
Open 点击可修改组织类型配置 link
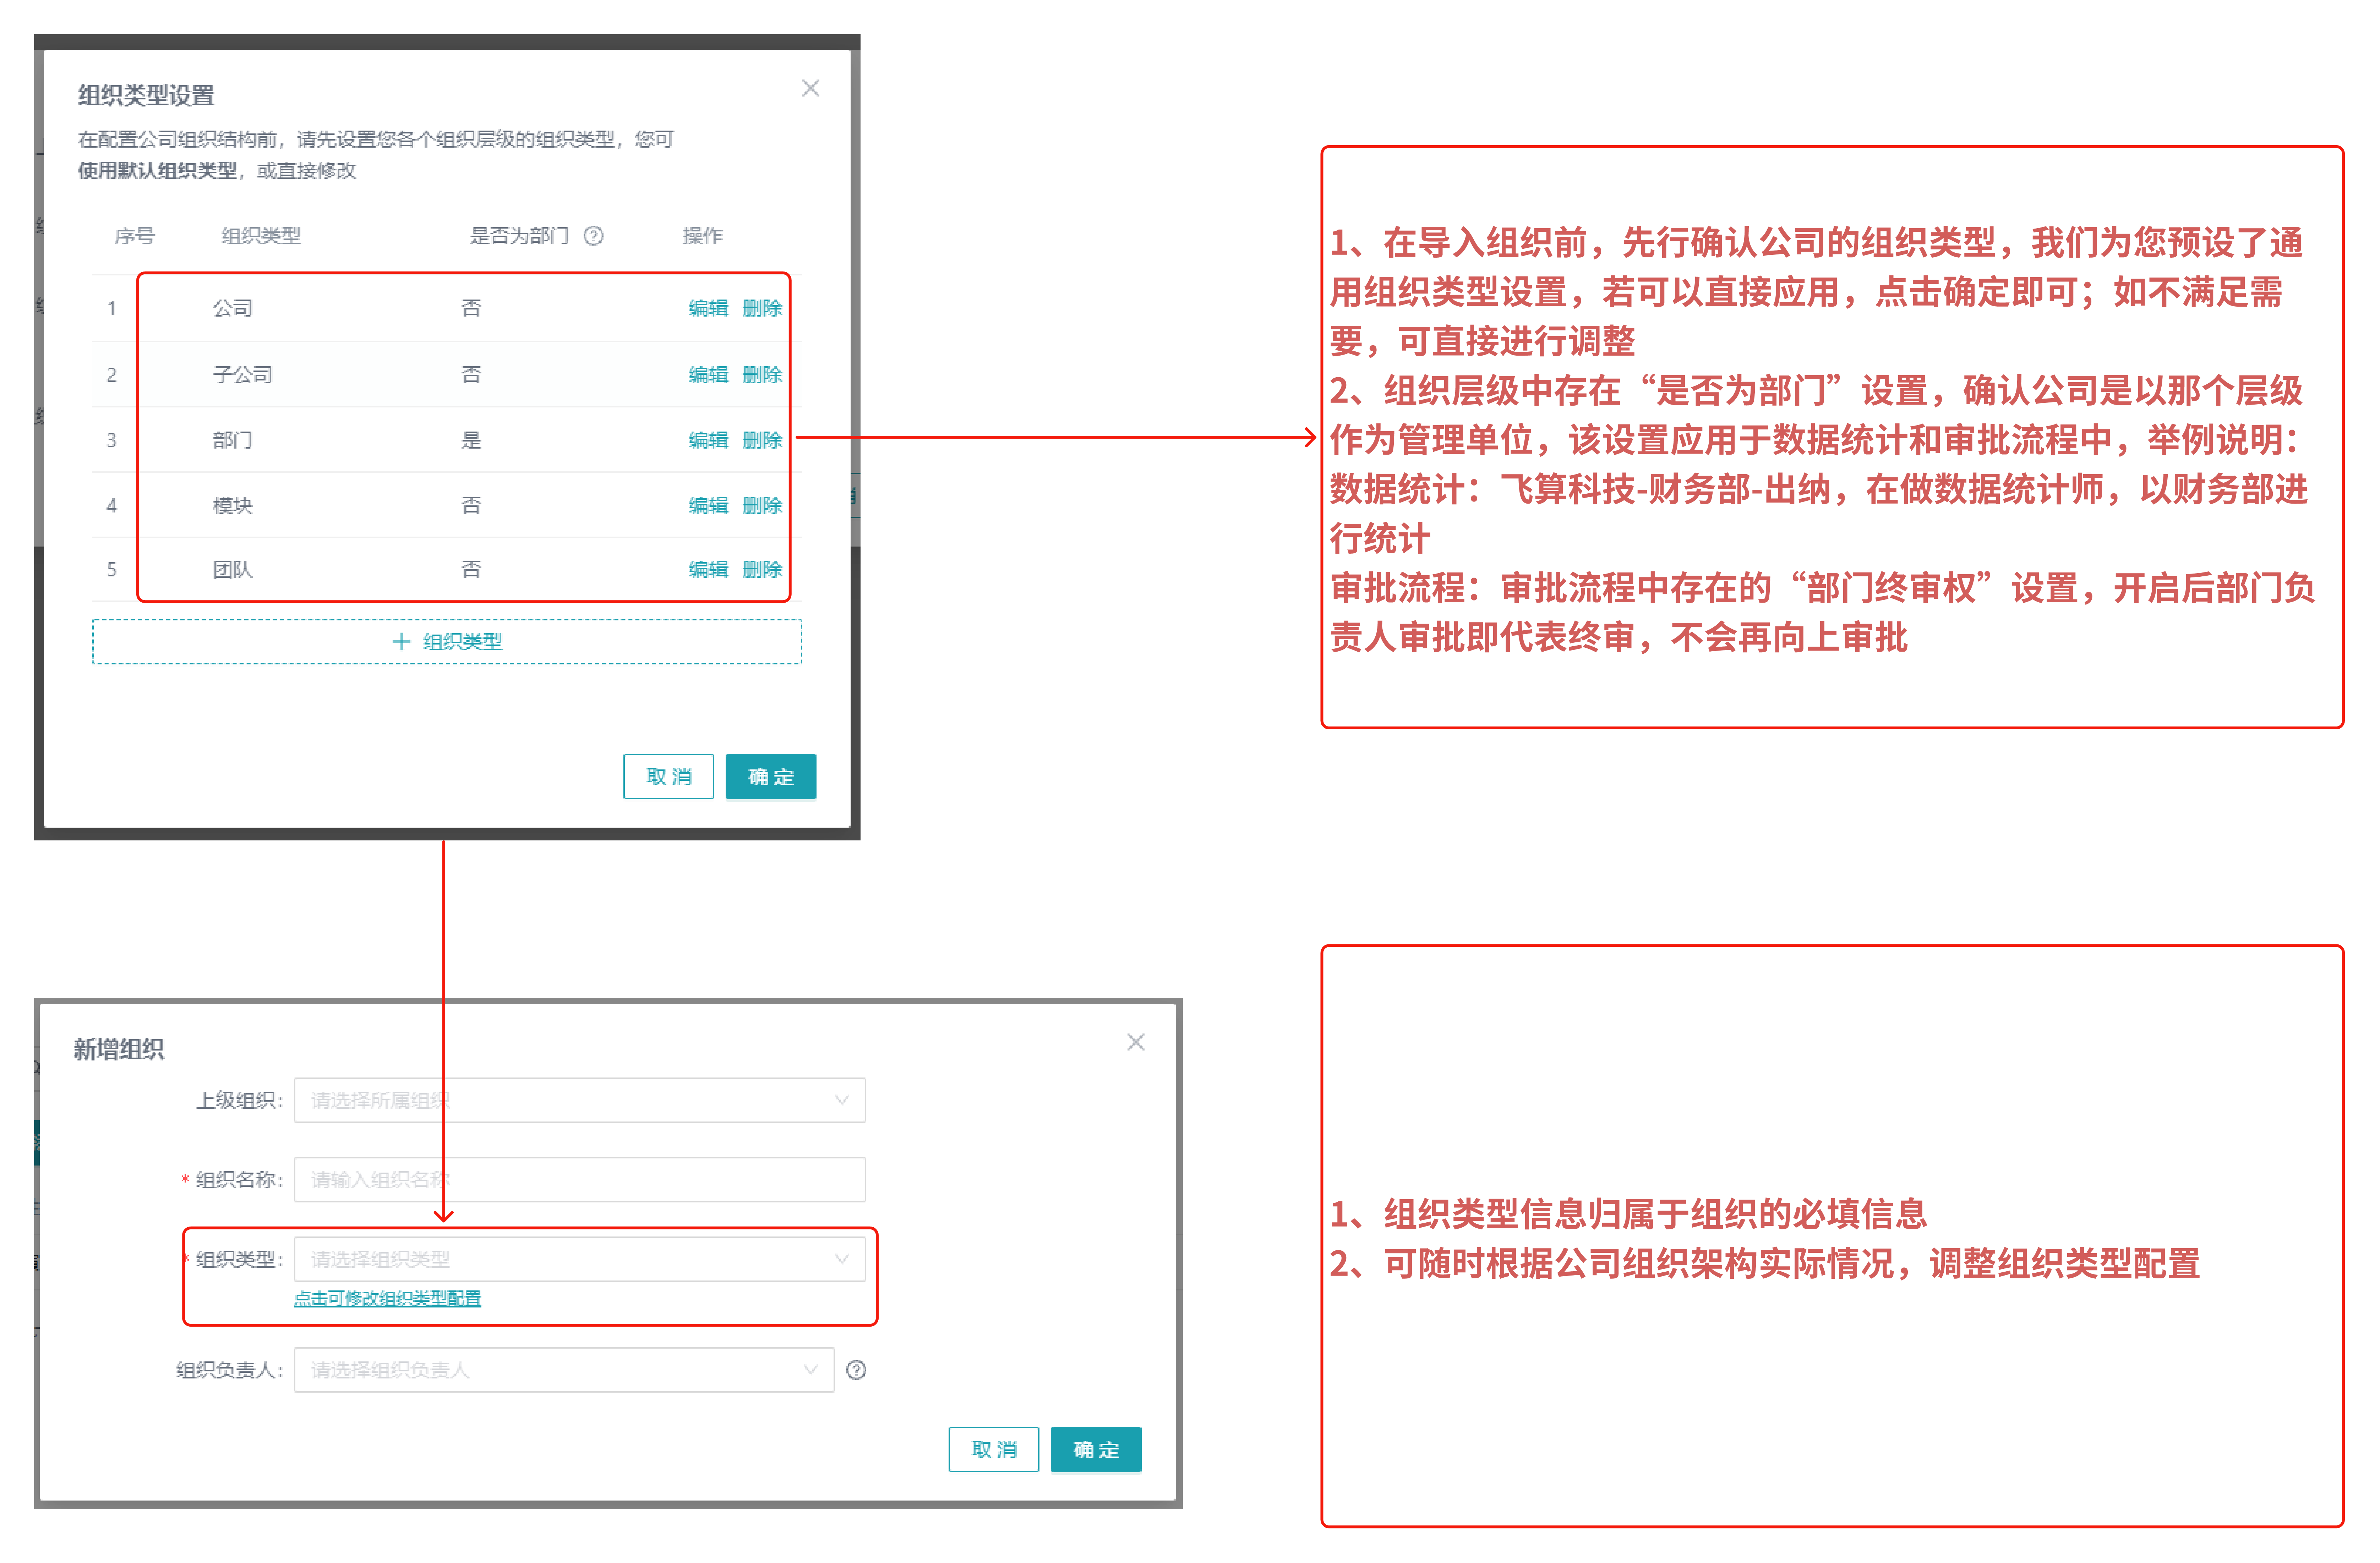(x=387, y=1298)
